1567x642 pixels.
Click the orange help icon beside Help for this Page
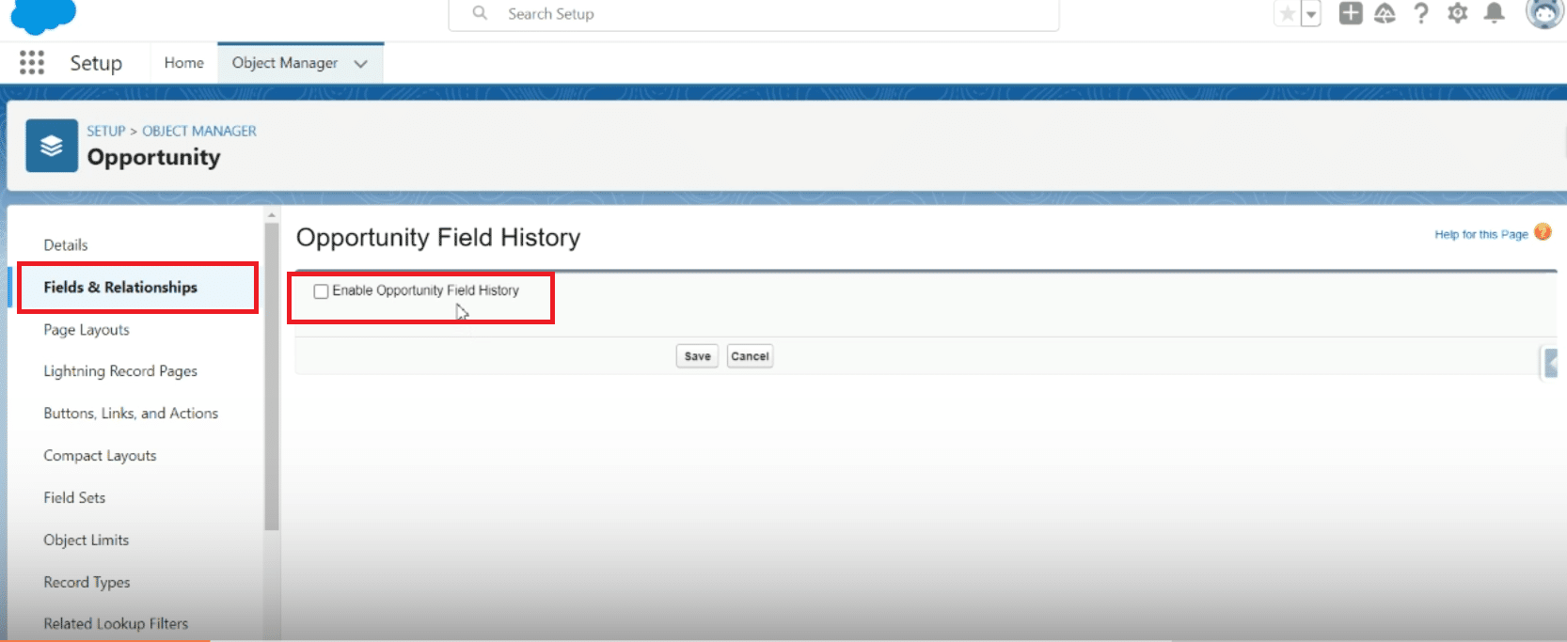1543,232
